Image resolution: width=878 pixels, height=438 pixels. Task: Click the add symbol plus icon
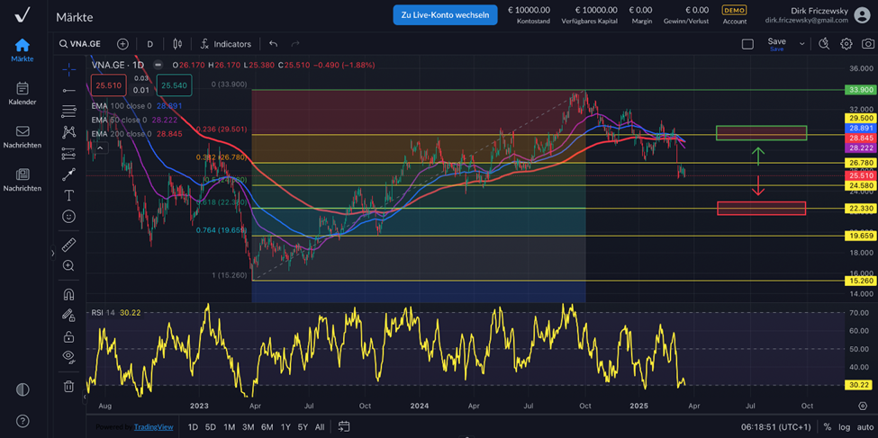point(122,44)
